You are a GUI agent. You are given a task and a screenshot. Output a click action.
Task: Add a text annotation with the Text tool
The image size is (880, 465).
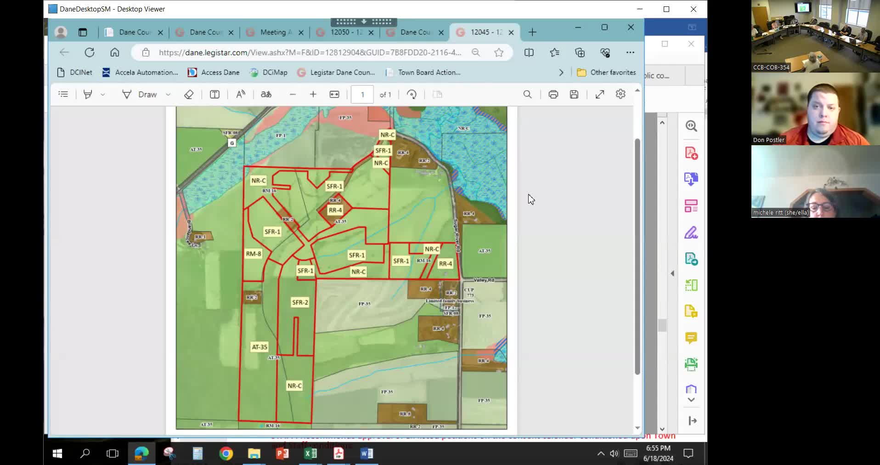pos(214,94)
